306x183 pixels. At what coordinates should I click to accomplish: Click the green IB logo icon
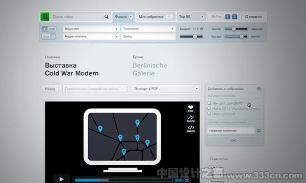click(x=45, y=17)
